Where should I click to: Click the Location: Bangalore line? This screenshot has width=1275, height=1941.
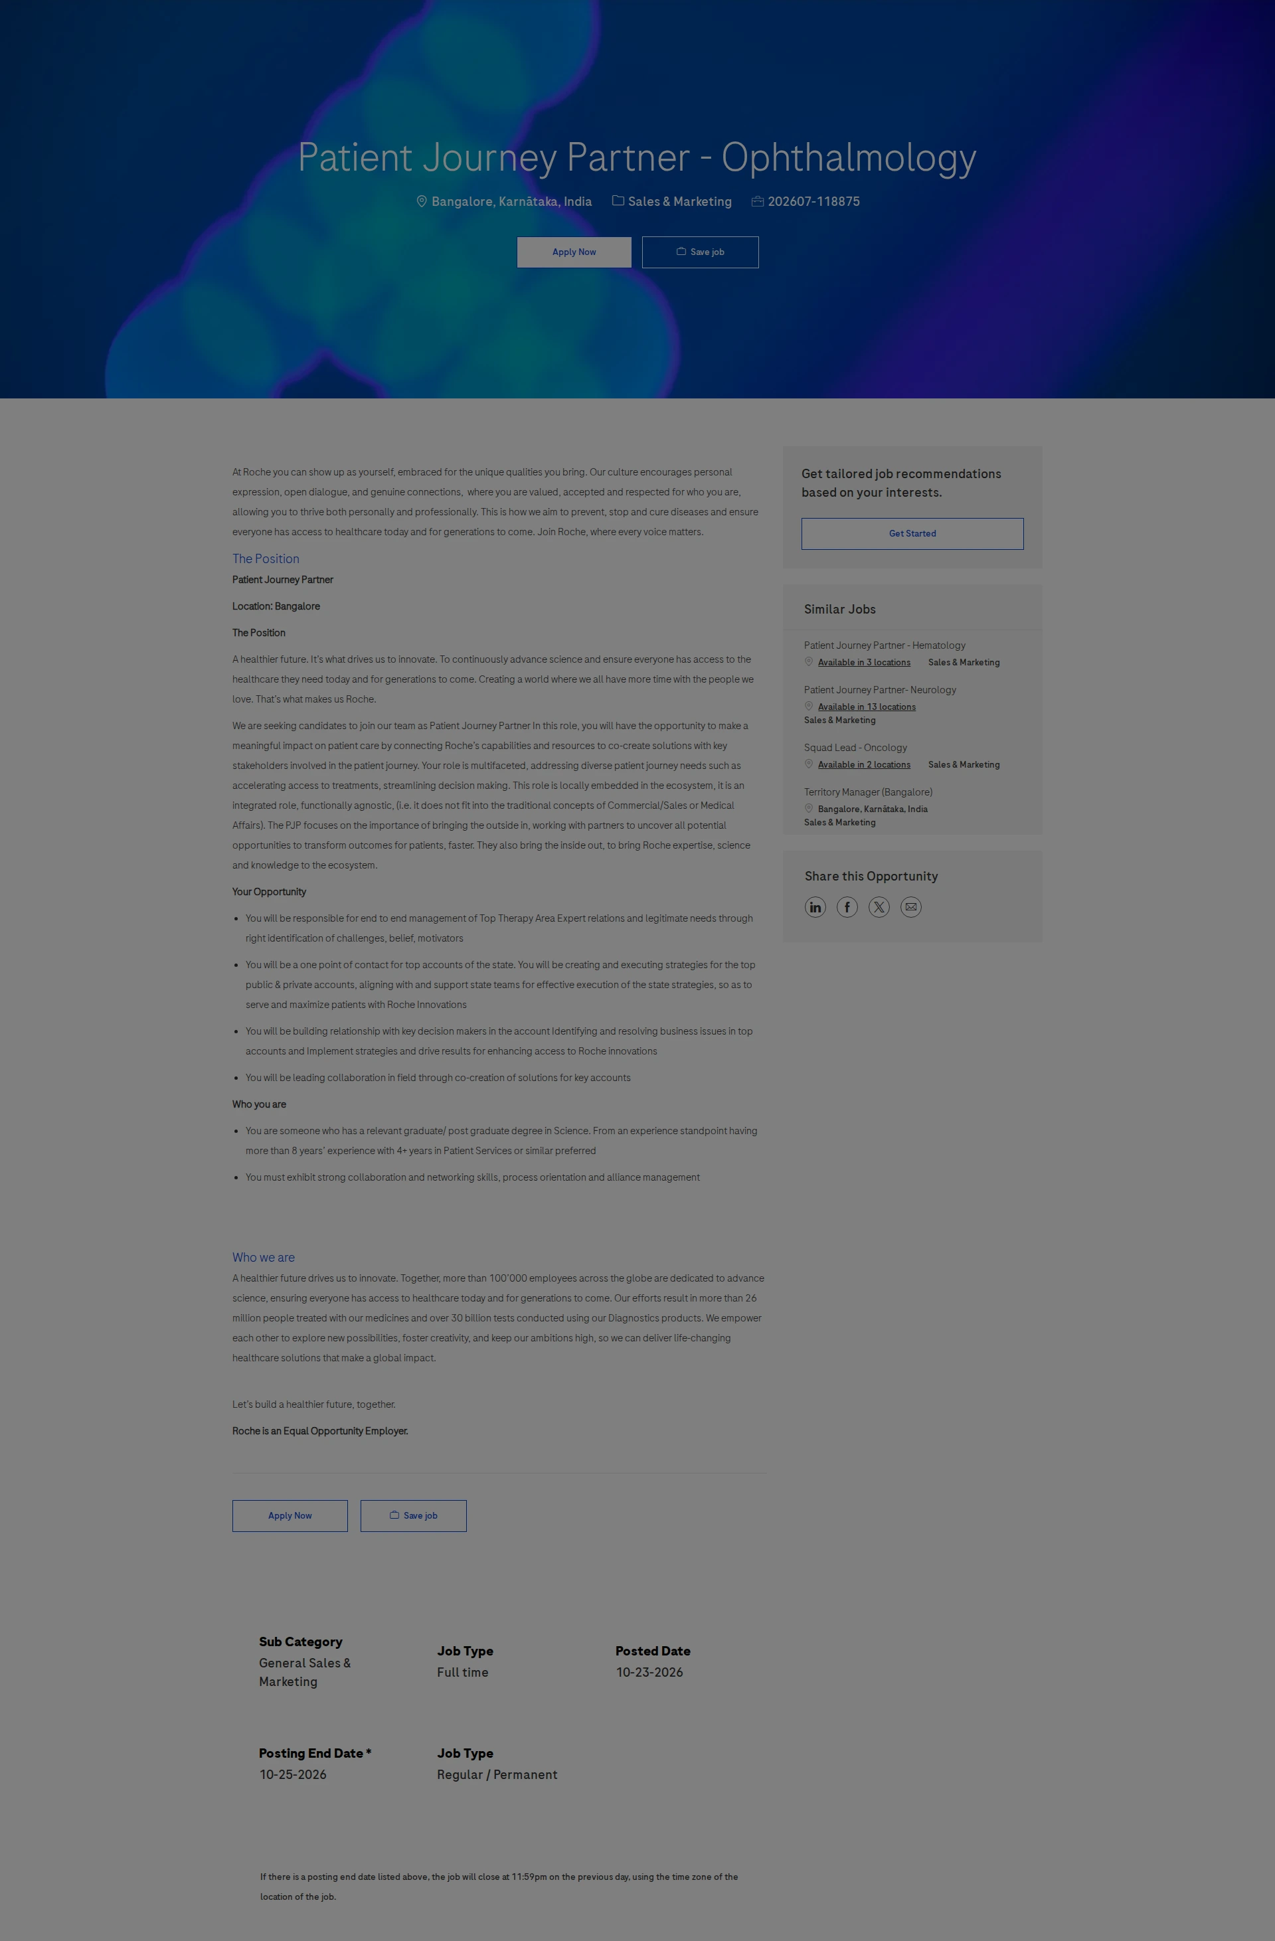(276, 606)
